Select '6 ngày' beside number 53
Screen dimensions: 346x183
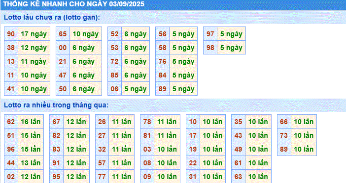[x=136, y=48]
